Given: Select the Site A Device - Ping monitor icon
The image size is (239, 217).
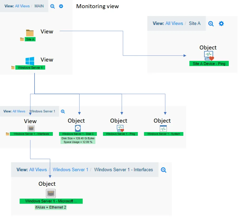Looking at the screenshot, I should tap(209, 56).
